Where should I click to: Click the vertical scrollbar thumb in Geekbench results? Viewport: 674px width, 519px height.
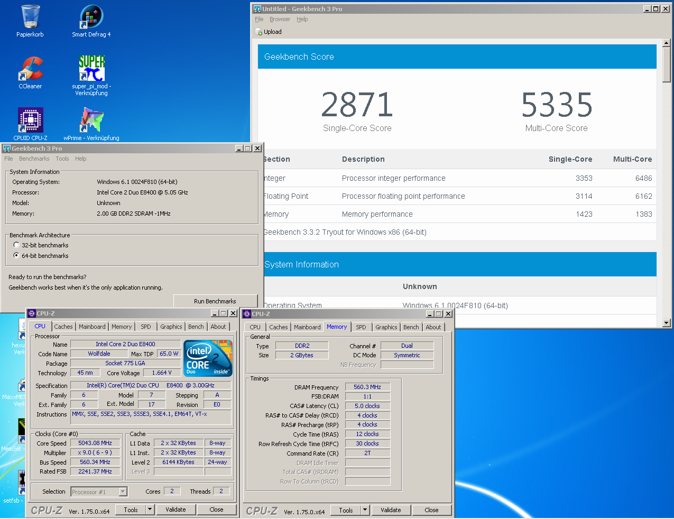click(667, 65)
